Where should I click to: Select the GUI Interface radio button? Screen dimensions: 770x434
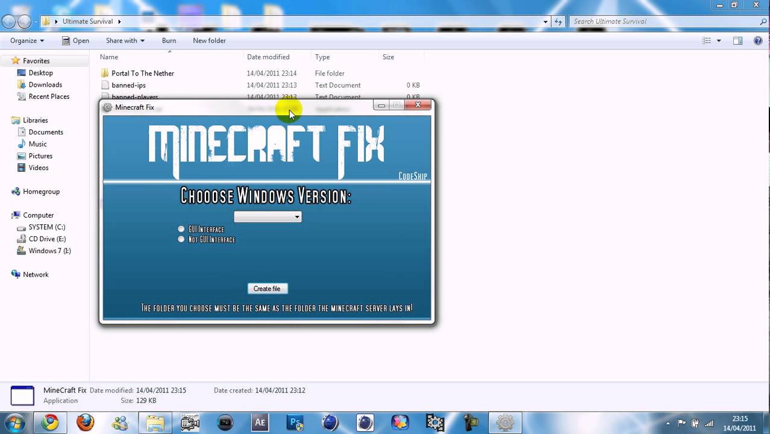tap(181, 229)
